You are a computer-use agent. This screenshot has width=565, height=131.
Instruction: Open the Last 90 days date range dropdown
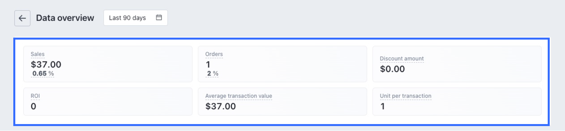[136, 18]
